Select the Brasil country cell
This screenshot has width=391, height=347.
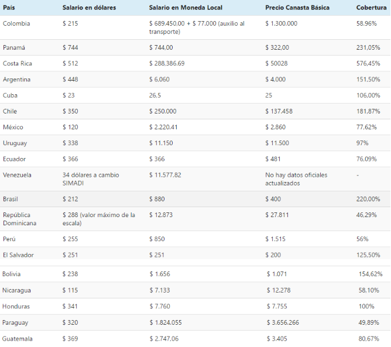pos(11,199)
